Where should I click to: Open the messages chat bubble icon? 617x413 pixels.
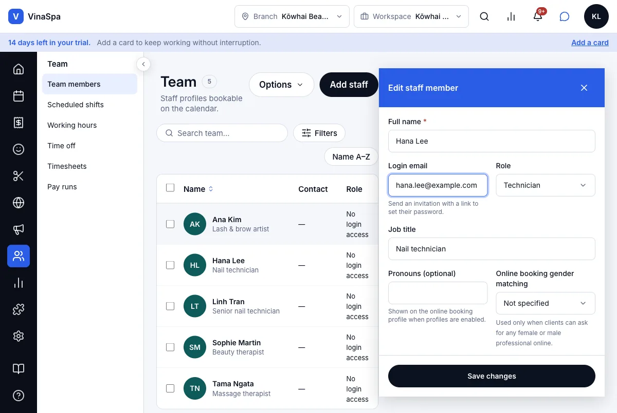click(x=565, y=16)
